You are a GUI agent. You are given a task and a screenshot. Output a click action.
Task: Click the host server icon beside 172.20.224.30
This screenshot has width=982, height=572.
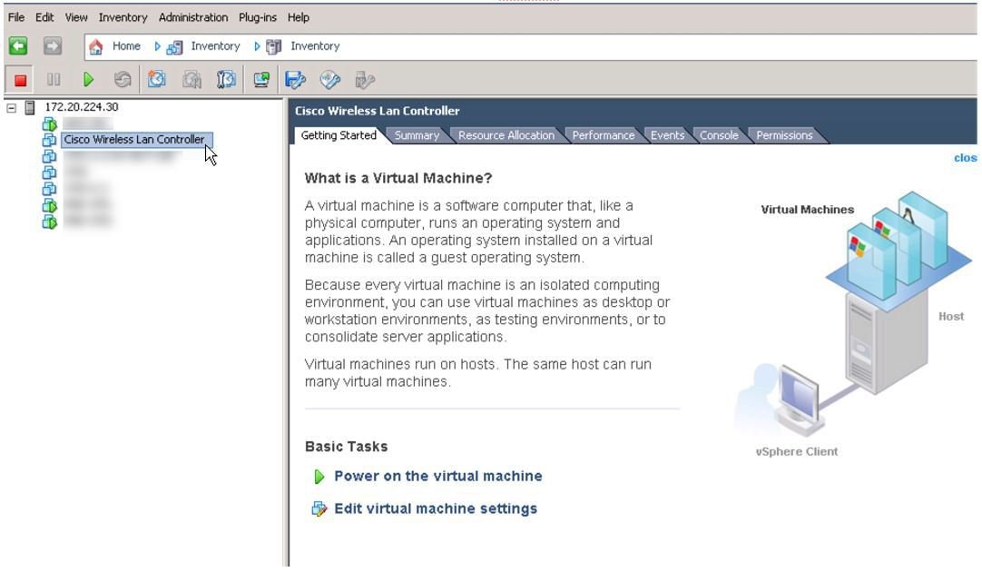(x=29, y=108)
